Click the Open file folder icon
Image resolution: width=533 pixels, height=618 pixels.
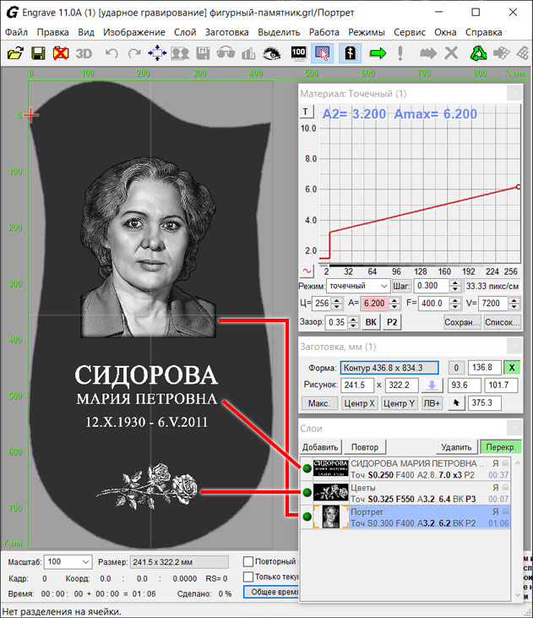click(x=14, y=53)
